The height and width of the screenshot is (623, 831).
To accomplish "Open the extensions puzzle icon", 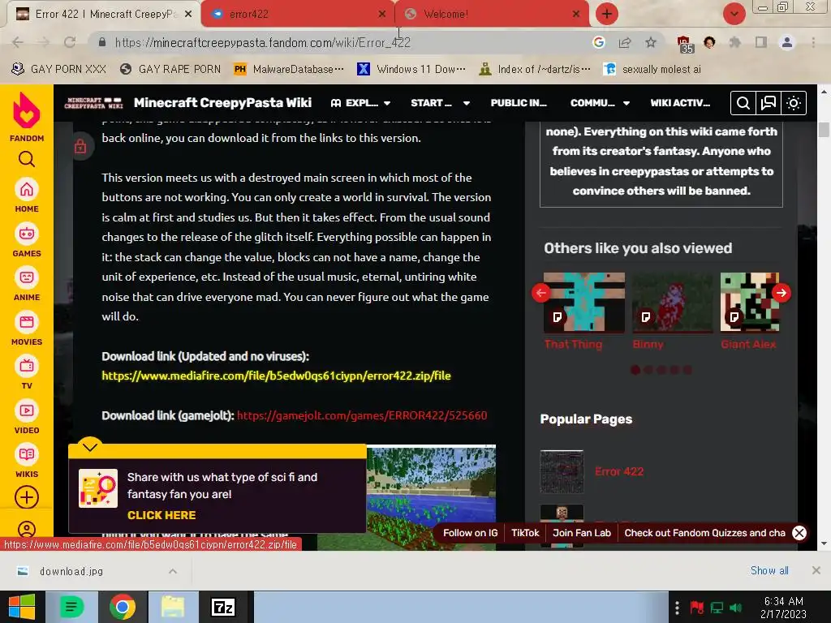I will click(x=735, y=42).
